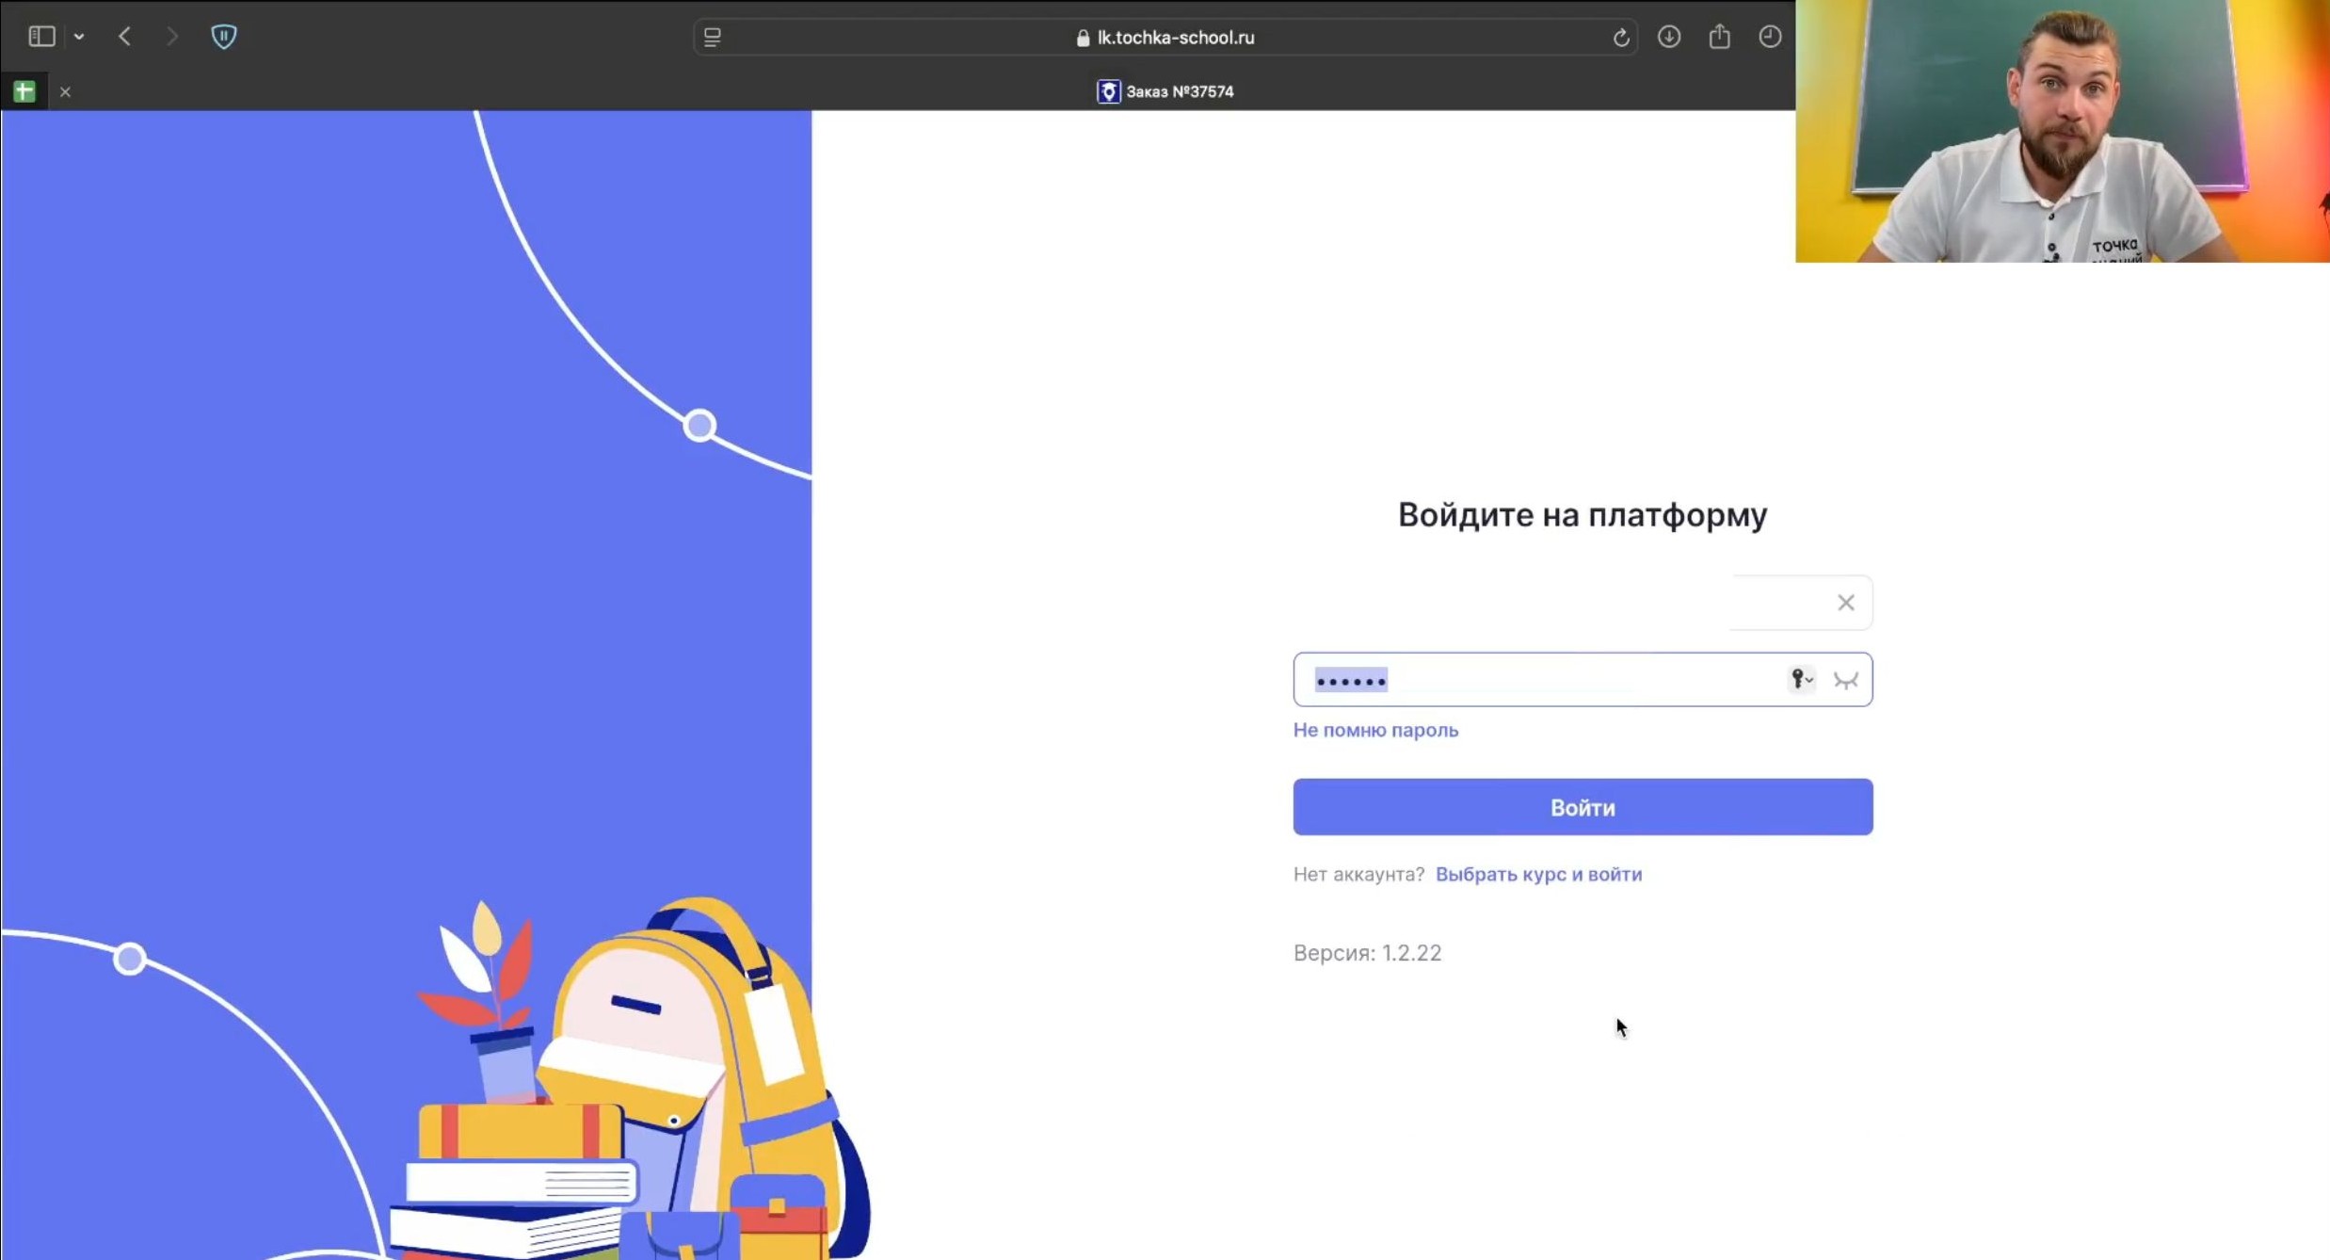Reload the lk.tochka-school.ru page
The width and height of the screenshot is (2330, 1260).
tap(1620, 38)
